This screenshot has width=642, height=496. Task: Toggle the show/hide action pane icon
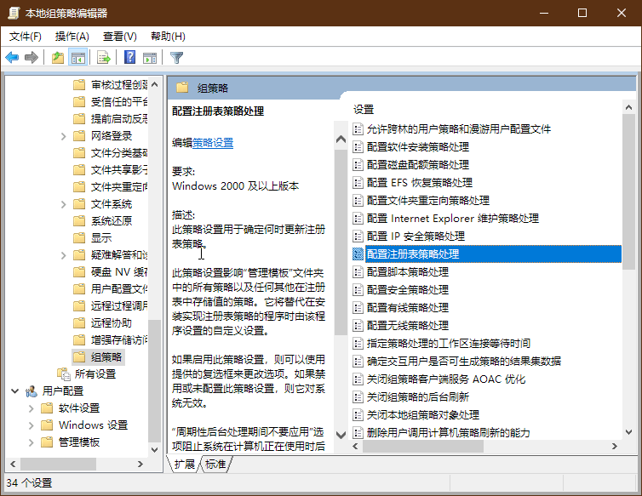point(150,58)
